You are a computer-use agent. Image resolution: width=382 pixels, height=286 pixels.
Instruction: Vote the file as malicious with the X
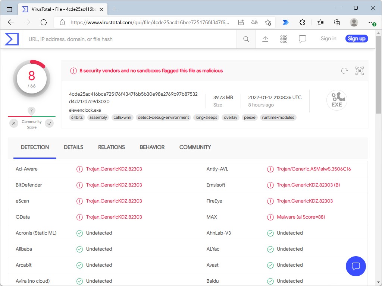tap(14, 123)
